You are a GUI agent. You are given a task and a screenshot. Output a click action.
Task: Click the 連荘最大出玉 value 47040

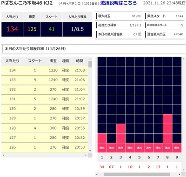[x=179, y=34]
